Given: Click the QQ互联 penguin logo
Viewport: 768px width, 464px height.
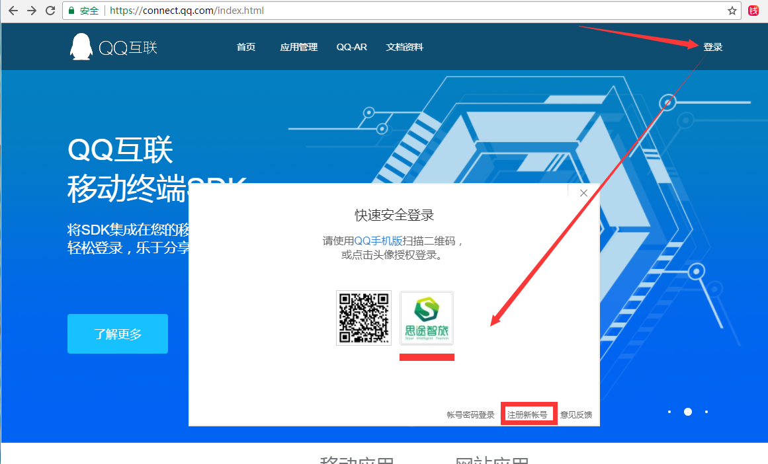Looking at the screenshot, I should coord(81,47).
